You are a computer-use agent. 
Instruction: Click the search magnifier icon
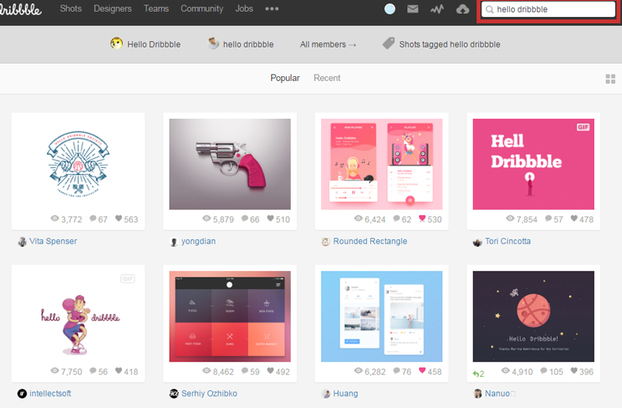pyautogui.click(x=490, y=9)
